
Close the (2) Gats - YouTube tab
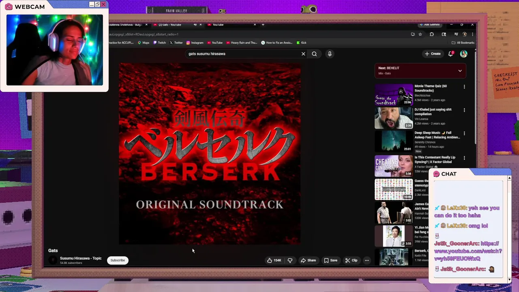201,25
